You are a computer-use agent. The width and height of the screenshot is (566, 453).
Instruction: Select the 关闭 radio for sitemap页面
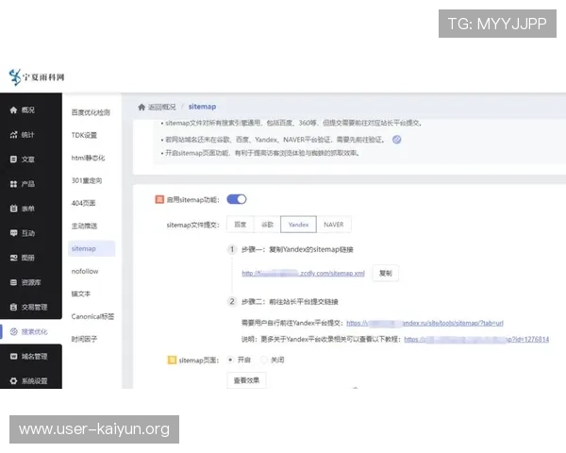click(264, 360)
